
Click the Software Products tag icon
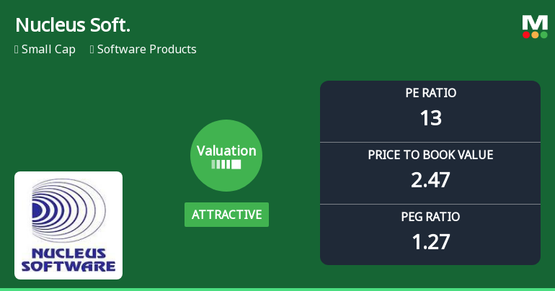(x=92, y=50)
